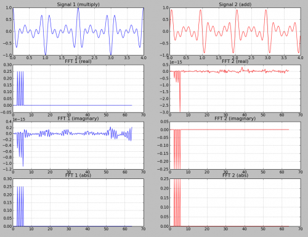Click the FFT 2 (abs) title text
This screenshot has width=308, height=237.
coord(235,175)
